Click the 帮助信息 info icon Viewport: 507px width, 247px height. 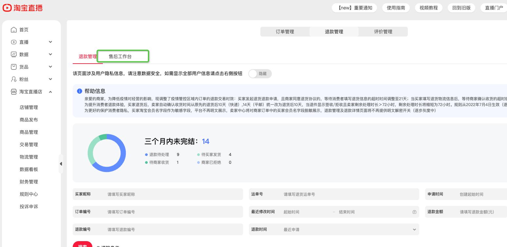(x=80, y=91)
